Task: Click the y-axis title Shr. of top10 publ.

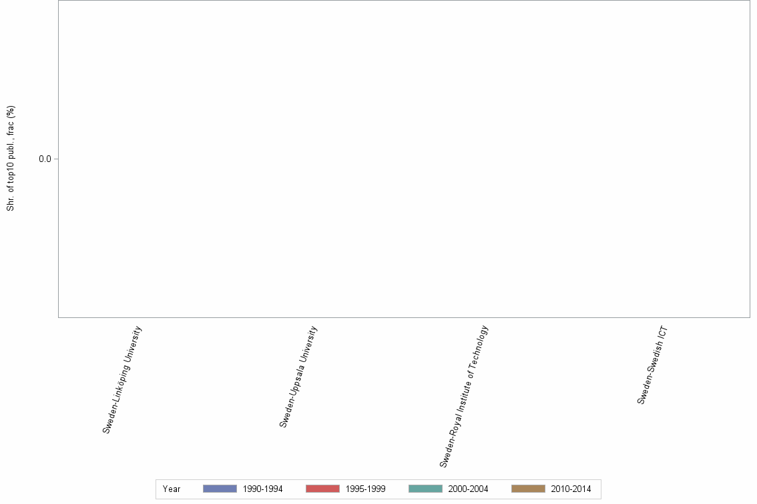Action: tap(10, 159)
